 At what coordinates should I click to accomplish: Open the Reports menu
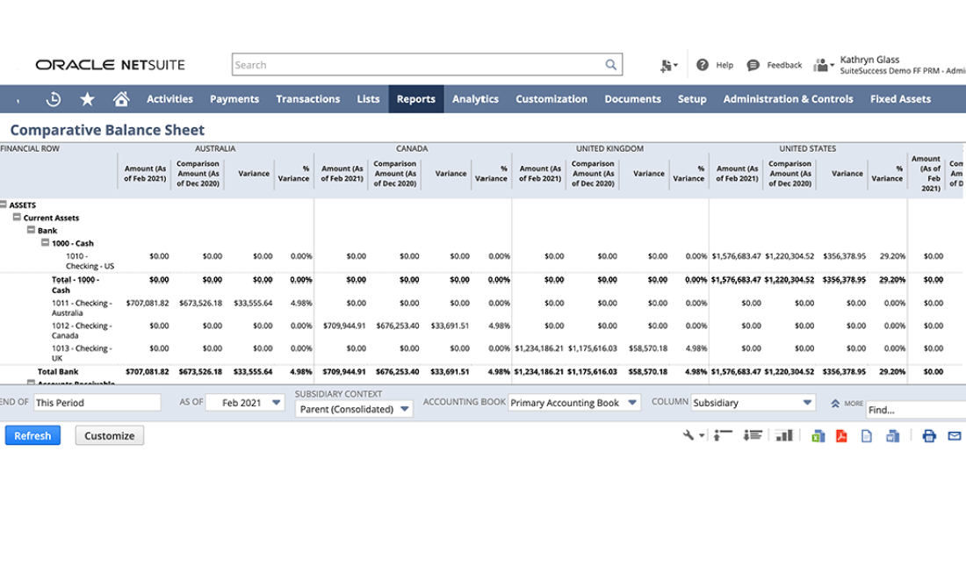click(416, 98)
